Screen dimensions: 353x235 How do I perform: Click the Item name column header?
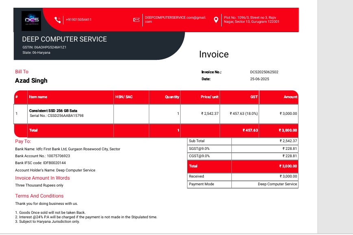(38, 97)
